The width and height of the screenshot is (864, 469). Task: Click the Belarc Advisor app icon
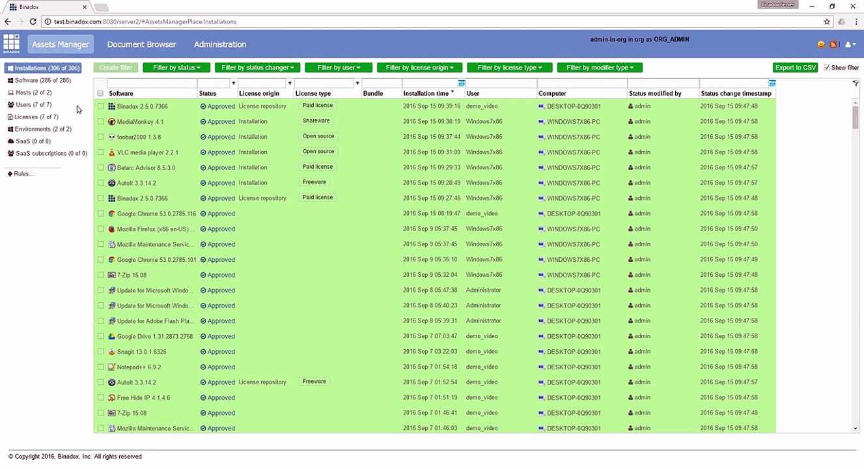click(112, 167)
